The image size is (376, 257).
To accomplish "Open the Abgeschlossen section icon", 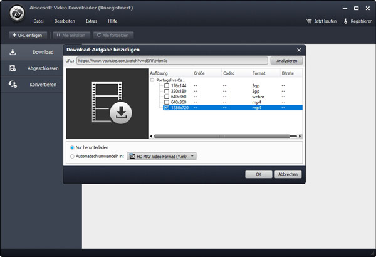I will [13, 68].
